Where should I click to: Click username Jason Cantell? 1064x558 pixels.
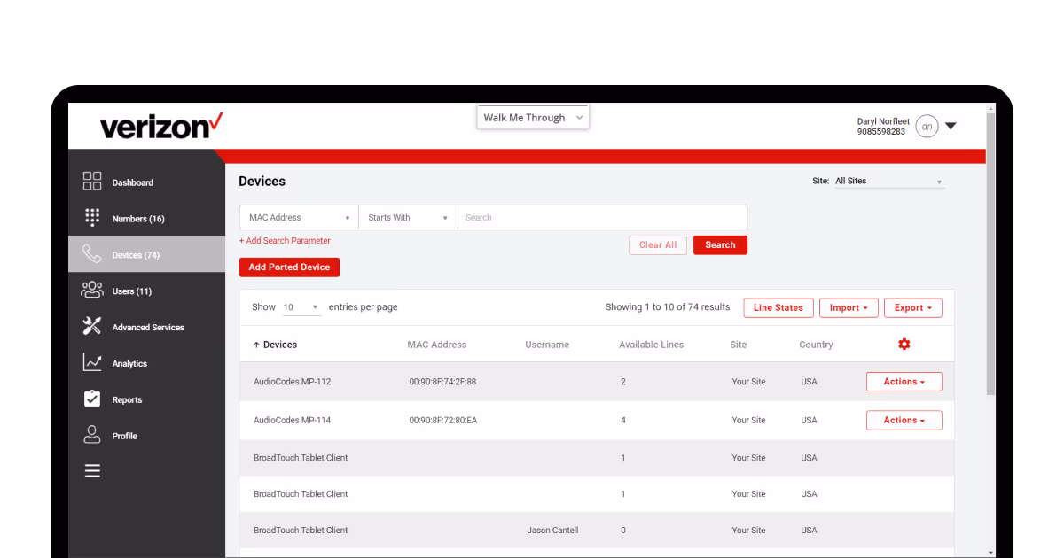pos(552,530)
